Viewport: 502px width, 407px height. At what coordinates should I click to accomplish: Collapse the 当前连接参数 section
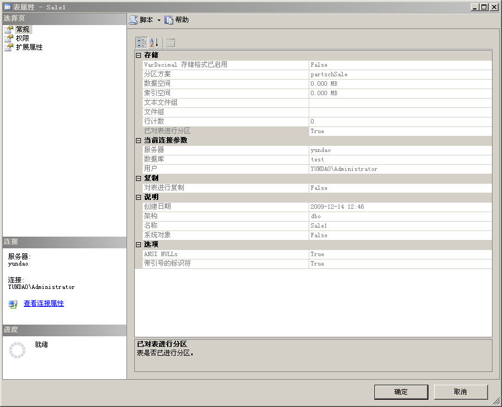pyautogui.click(x=139, y=140)
